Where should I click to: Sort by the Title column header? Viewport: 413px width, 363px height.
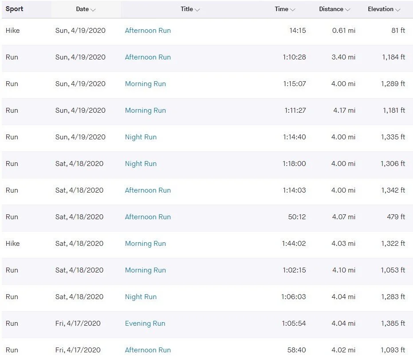pyautogui.click(x=190, y=9)
